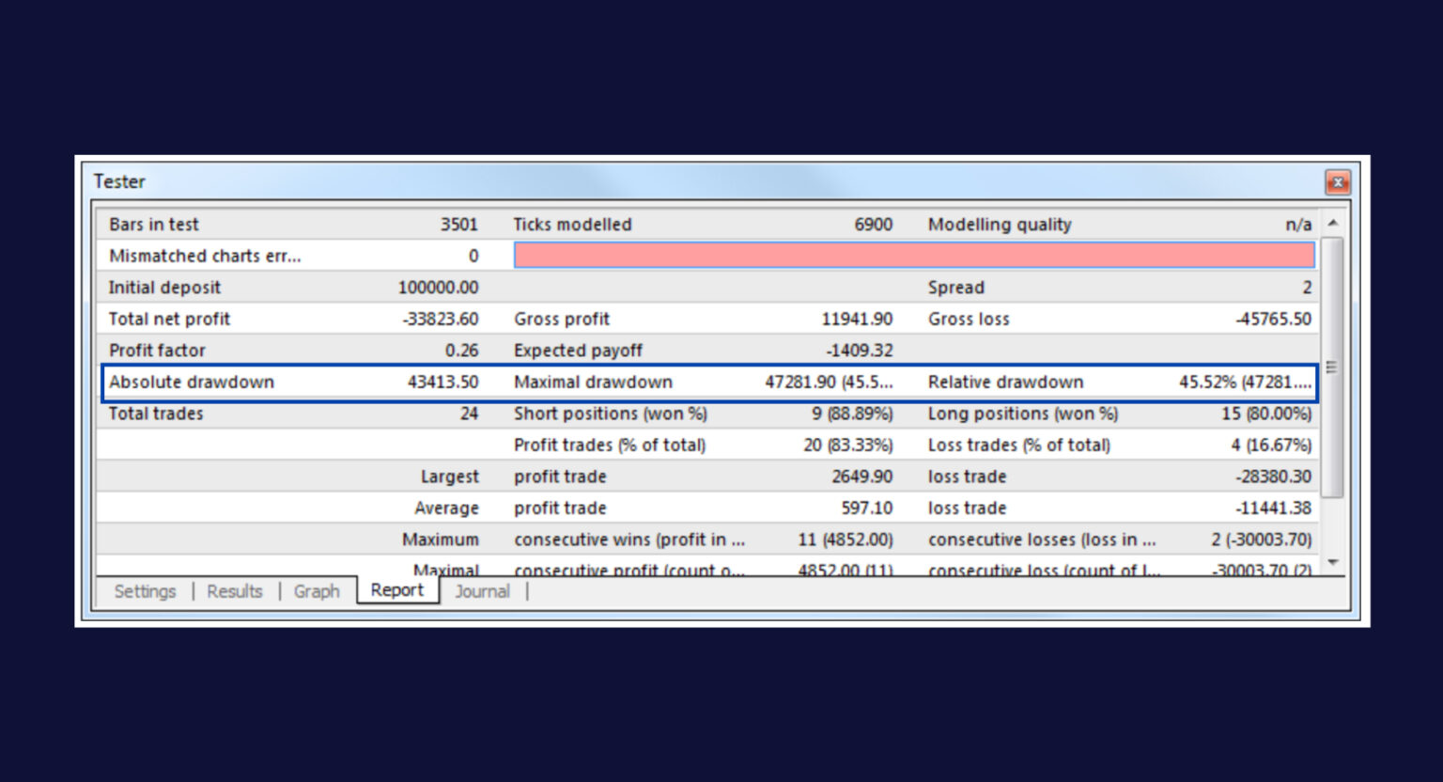Click loss trades value 4 (16.67%)
The image size is (1443, 782).
pyautogui.click(x=1272, y=446)
